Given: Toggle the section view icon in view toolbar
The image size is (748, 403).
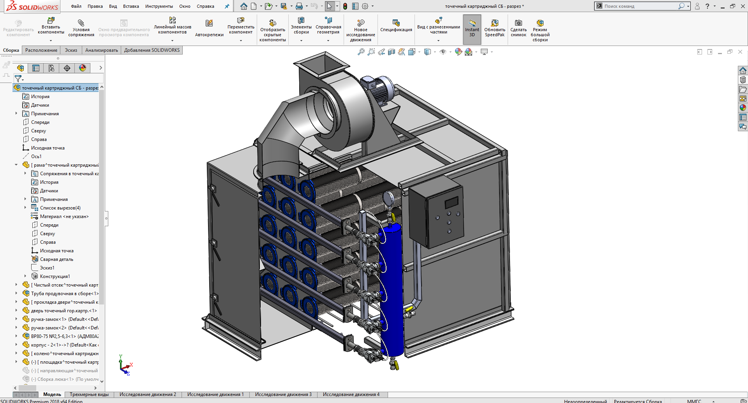Looking at the screenshot, I should [392, 52].
